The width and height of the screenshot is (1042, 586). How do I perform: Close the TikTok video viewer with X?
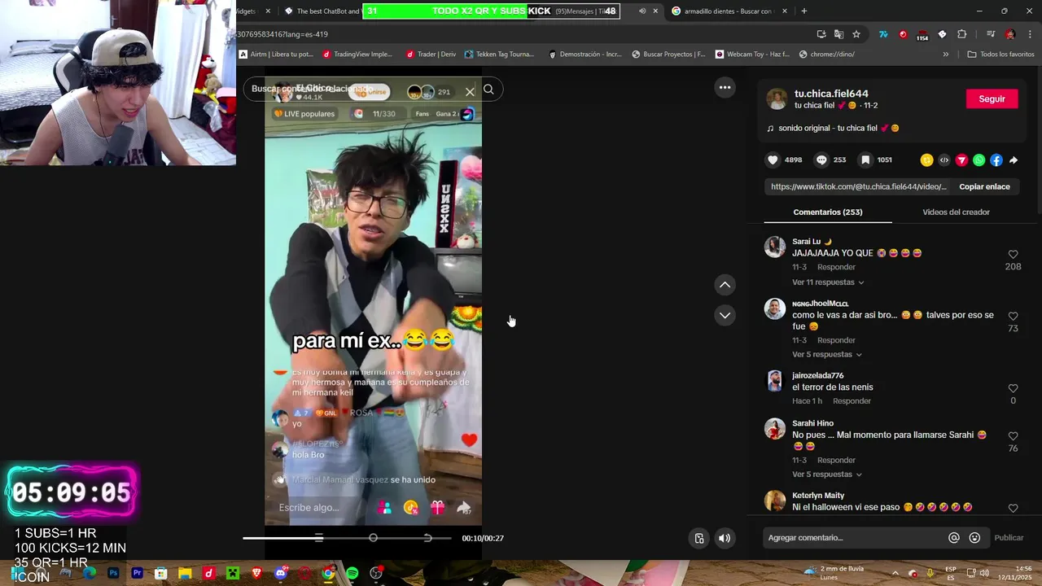point(470,91)
